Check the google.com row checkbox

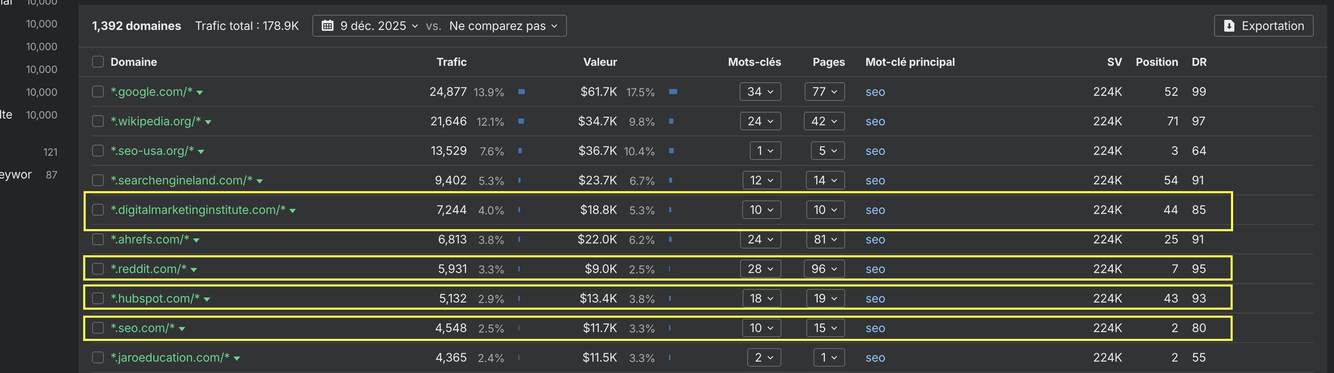point(98,92)
